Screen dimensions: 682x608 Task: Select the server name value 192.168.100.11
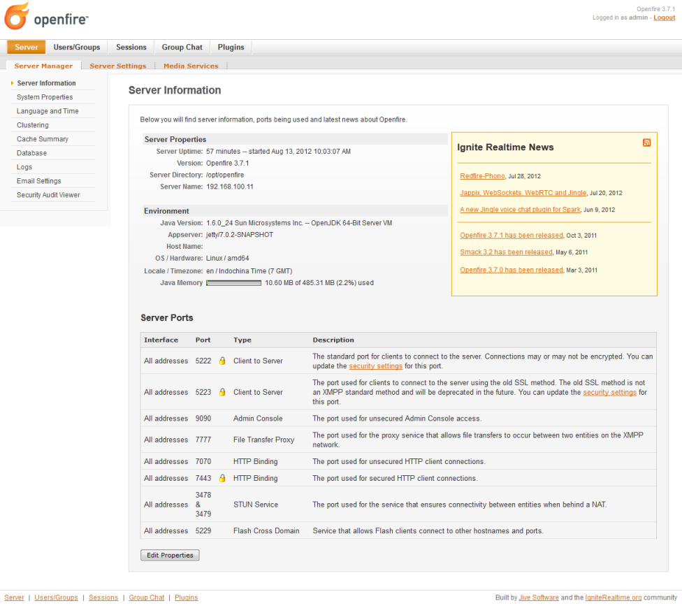pos(230,186)
